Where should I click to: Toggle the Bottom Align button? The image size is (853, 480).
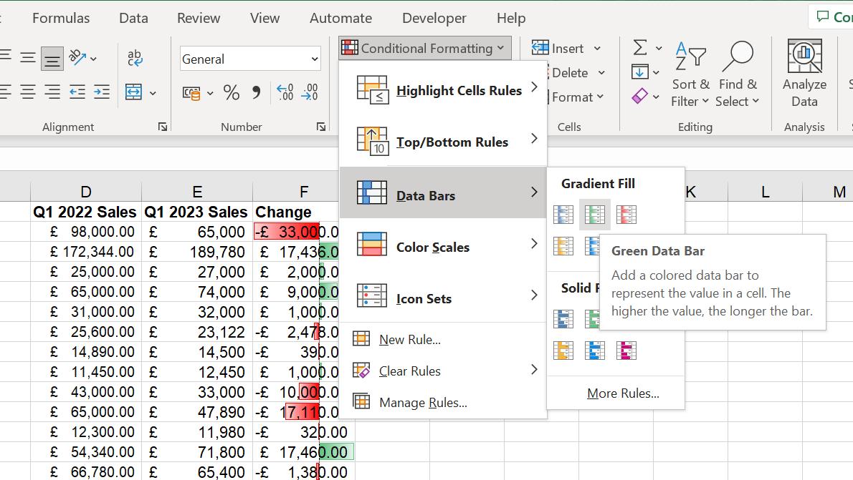[52, 59]
